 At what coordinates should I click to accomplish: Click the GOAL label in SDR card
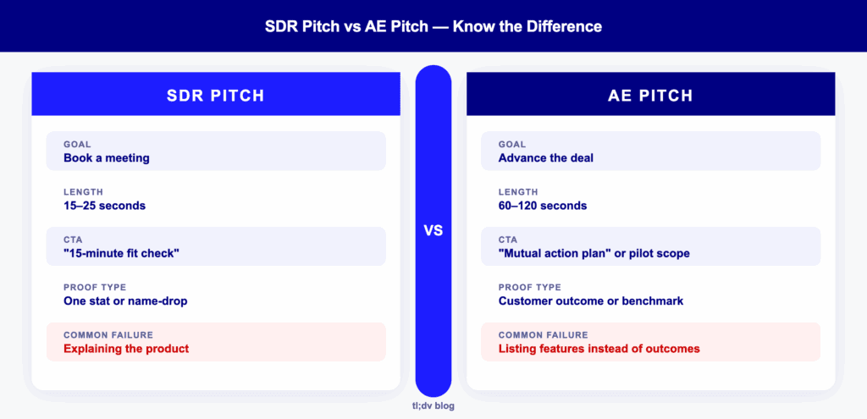point(77,145)
